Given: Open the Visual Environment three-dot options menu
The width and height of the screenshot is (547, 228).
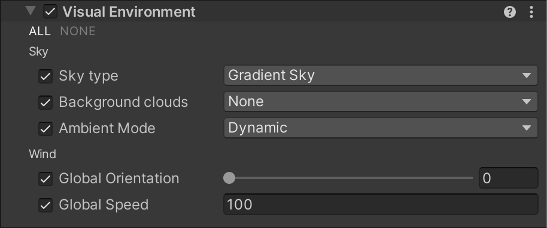Looking at the screenshot, I should (x=531, y=12).
